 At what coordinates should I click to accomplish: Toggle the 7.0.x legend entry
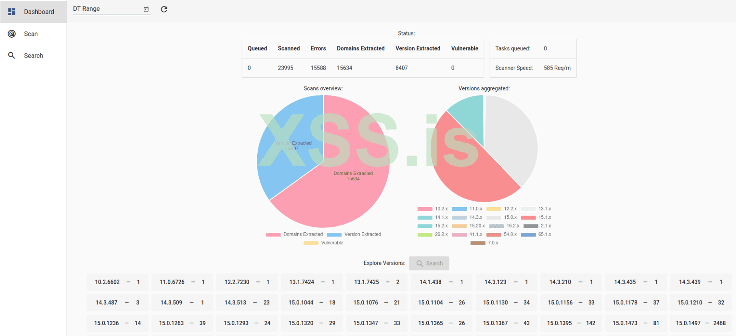point(484,243)
